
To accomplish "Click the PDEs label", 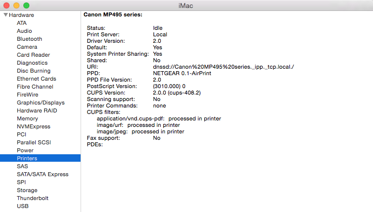I will point(94,145).
